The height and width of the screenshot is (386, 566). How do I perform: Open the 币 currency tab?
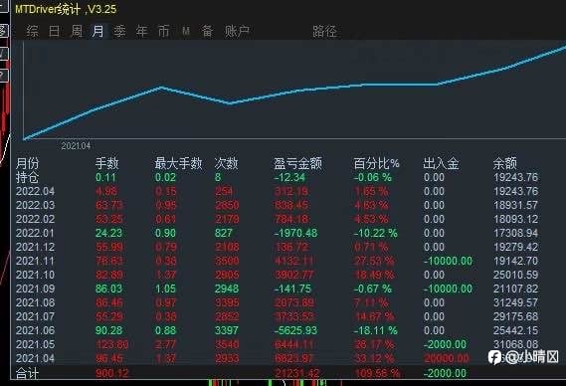tap(163, 32)
